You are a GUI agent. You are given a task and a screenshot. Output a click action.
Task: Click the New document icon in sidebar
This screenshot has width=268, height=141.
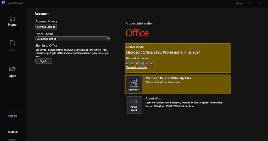pos(12,43)
